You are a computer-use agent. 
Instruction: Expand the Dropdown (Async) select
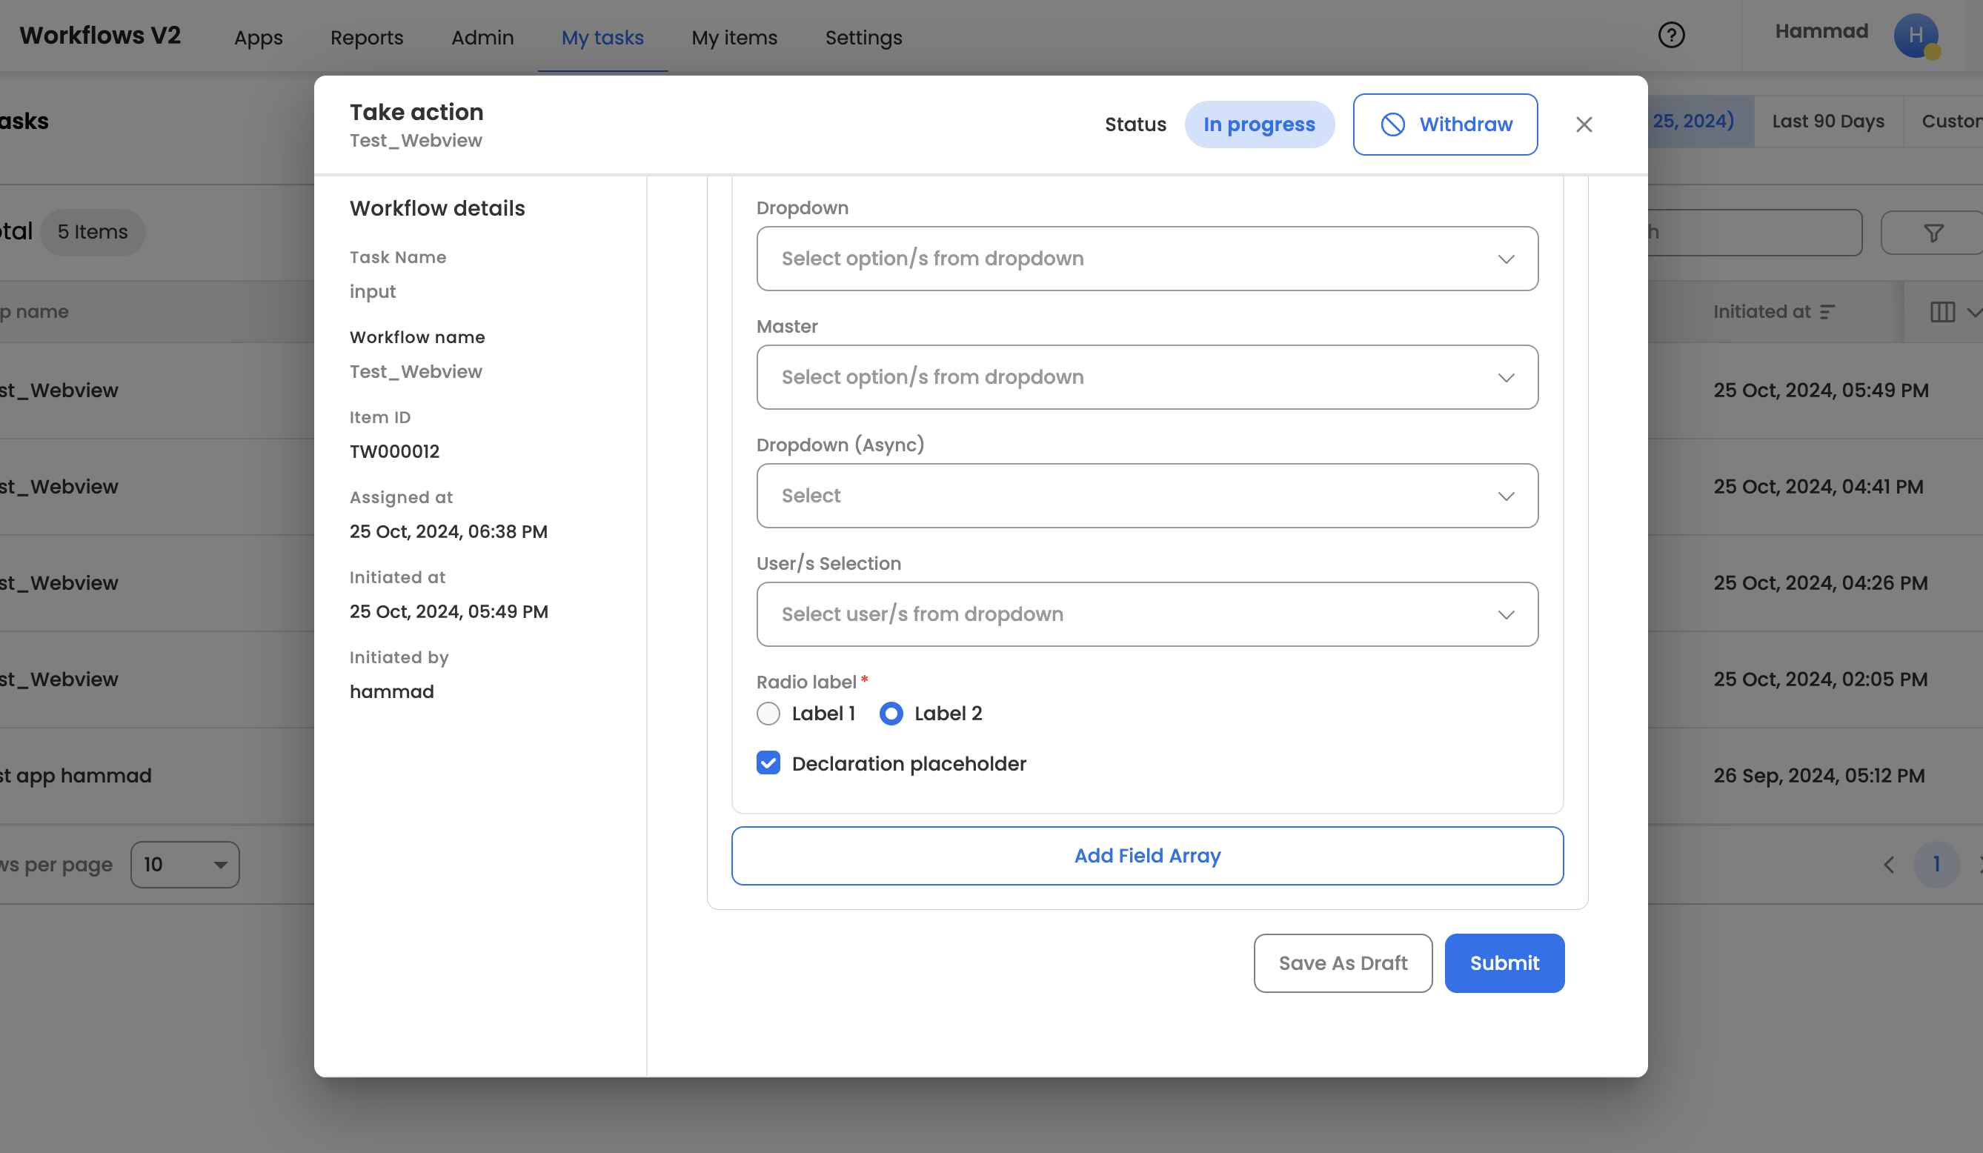[1146, 496]
